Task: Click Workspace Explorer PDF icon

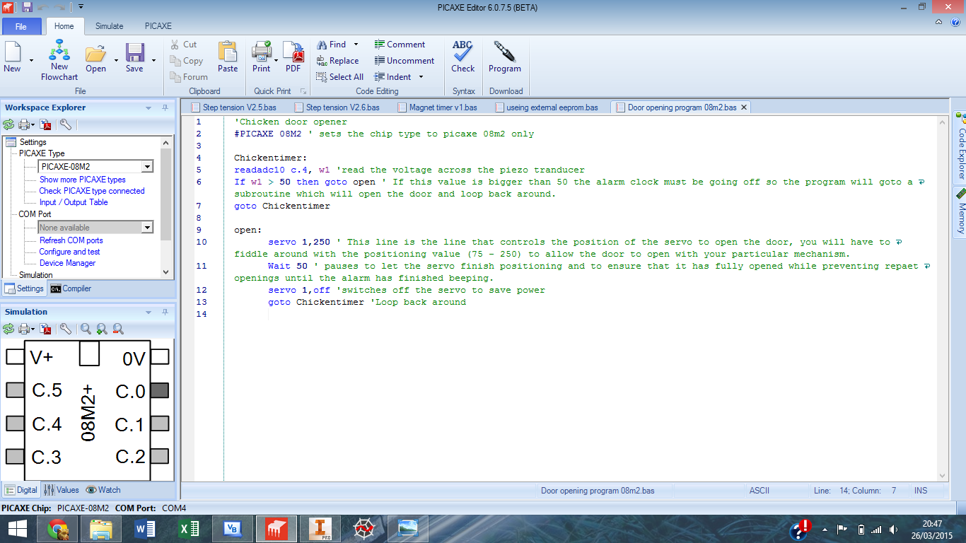Action: pos(46,125)
